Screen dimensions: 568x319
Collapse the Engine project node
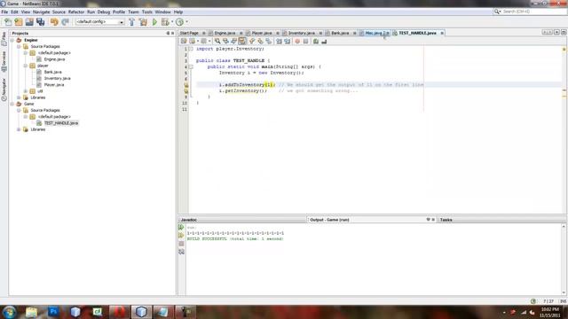[12, 40]
